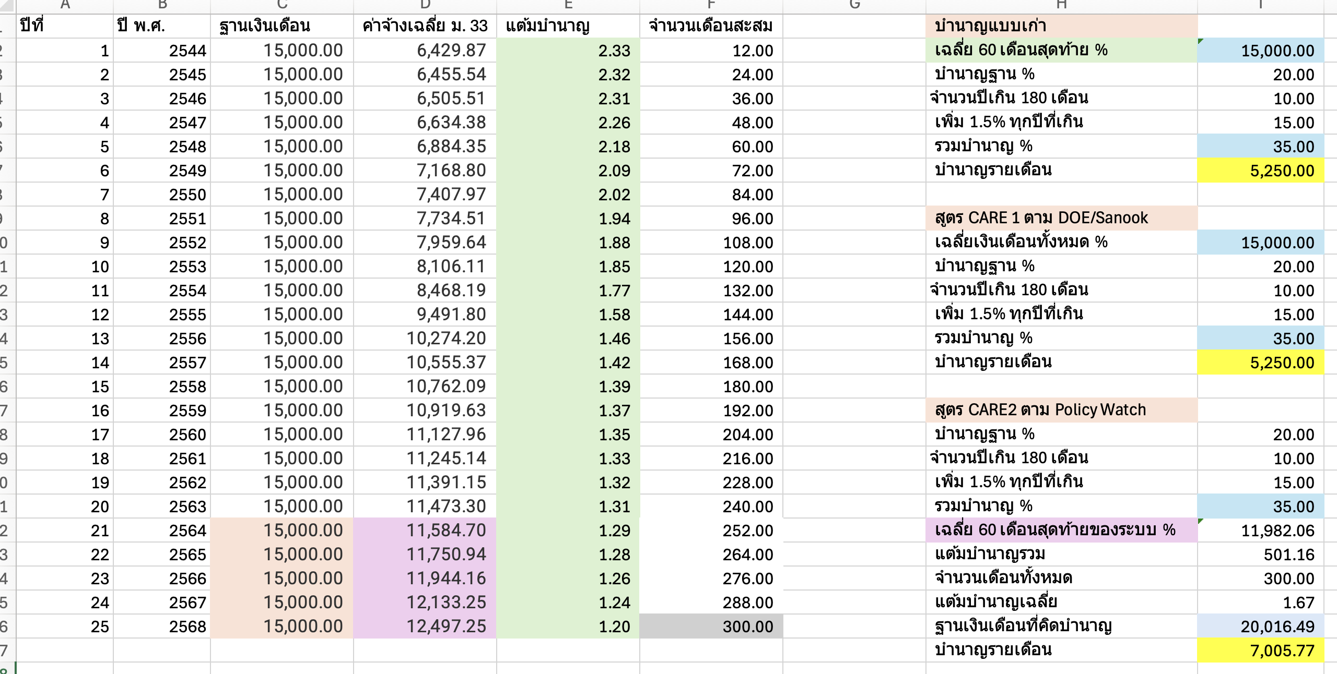Image resolution: width=1337 pixels, height=674 pixels.
Task: Click the wage cell 6,429.87
Action: coord(425,51)
